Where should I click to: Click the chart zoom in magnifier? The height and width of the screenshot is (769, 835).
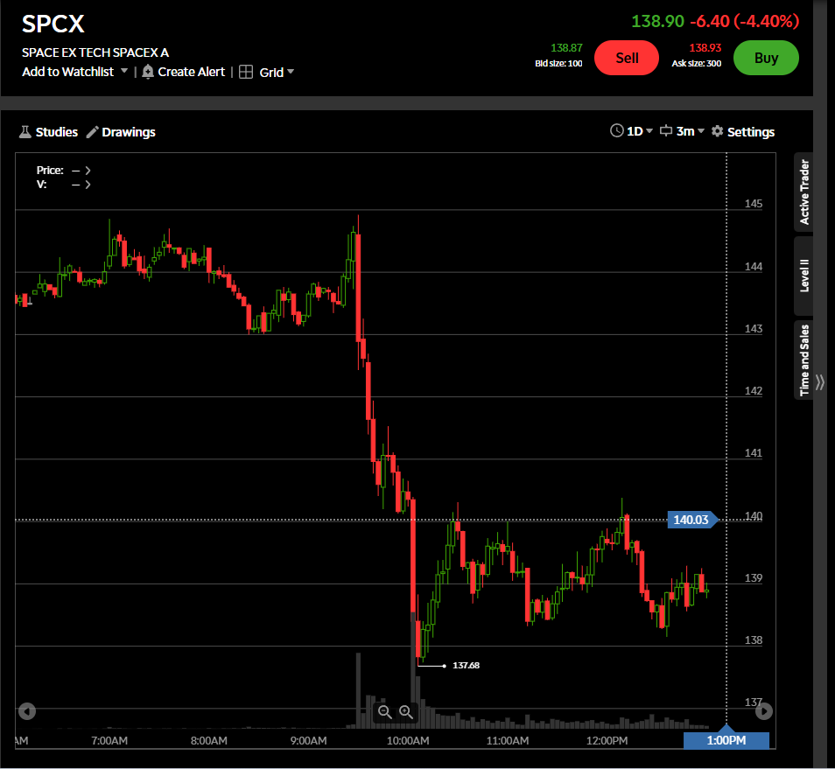(406, 712)
